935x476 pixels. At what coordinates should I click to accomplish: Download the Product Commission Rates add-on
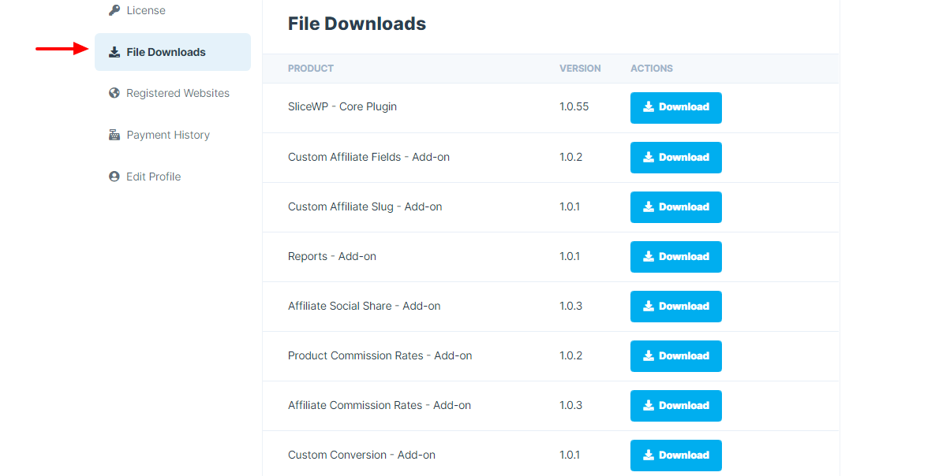[x=675, y=356]
